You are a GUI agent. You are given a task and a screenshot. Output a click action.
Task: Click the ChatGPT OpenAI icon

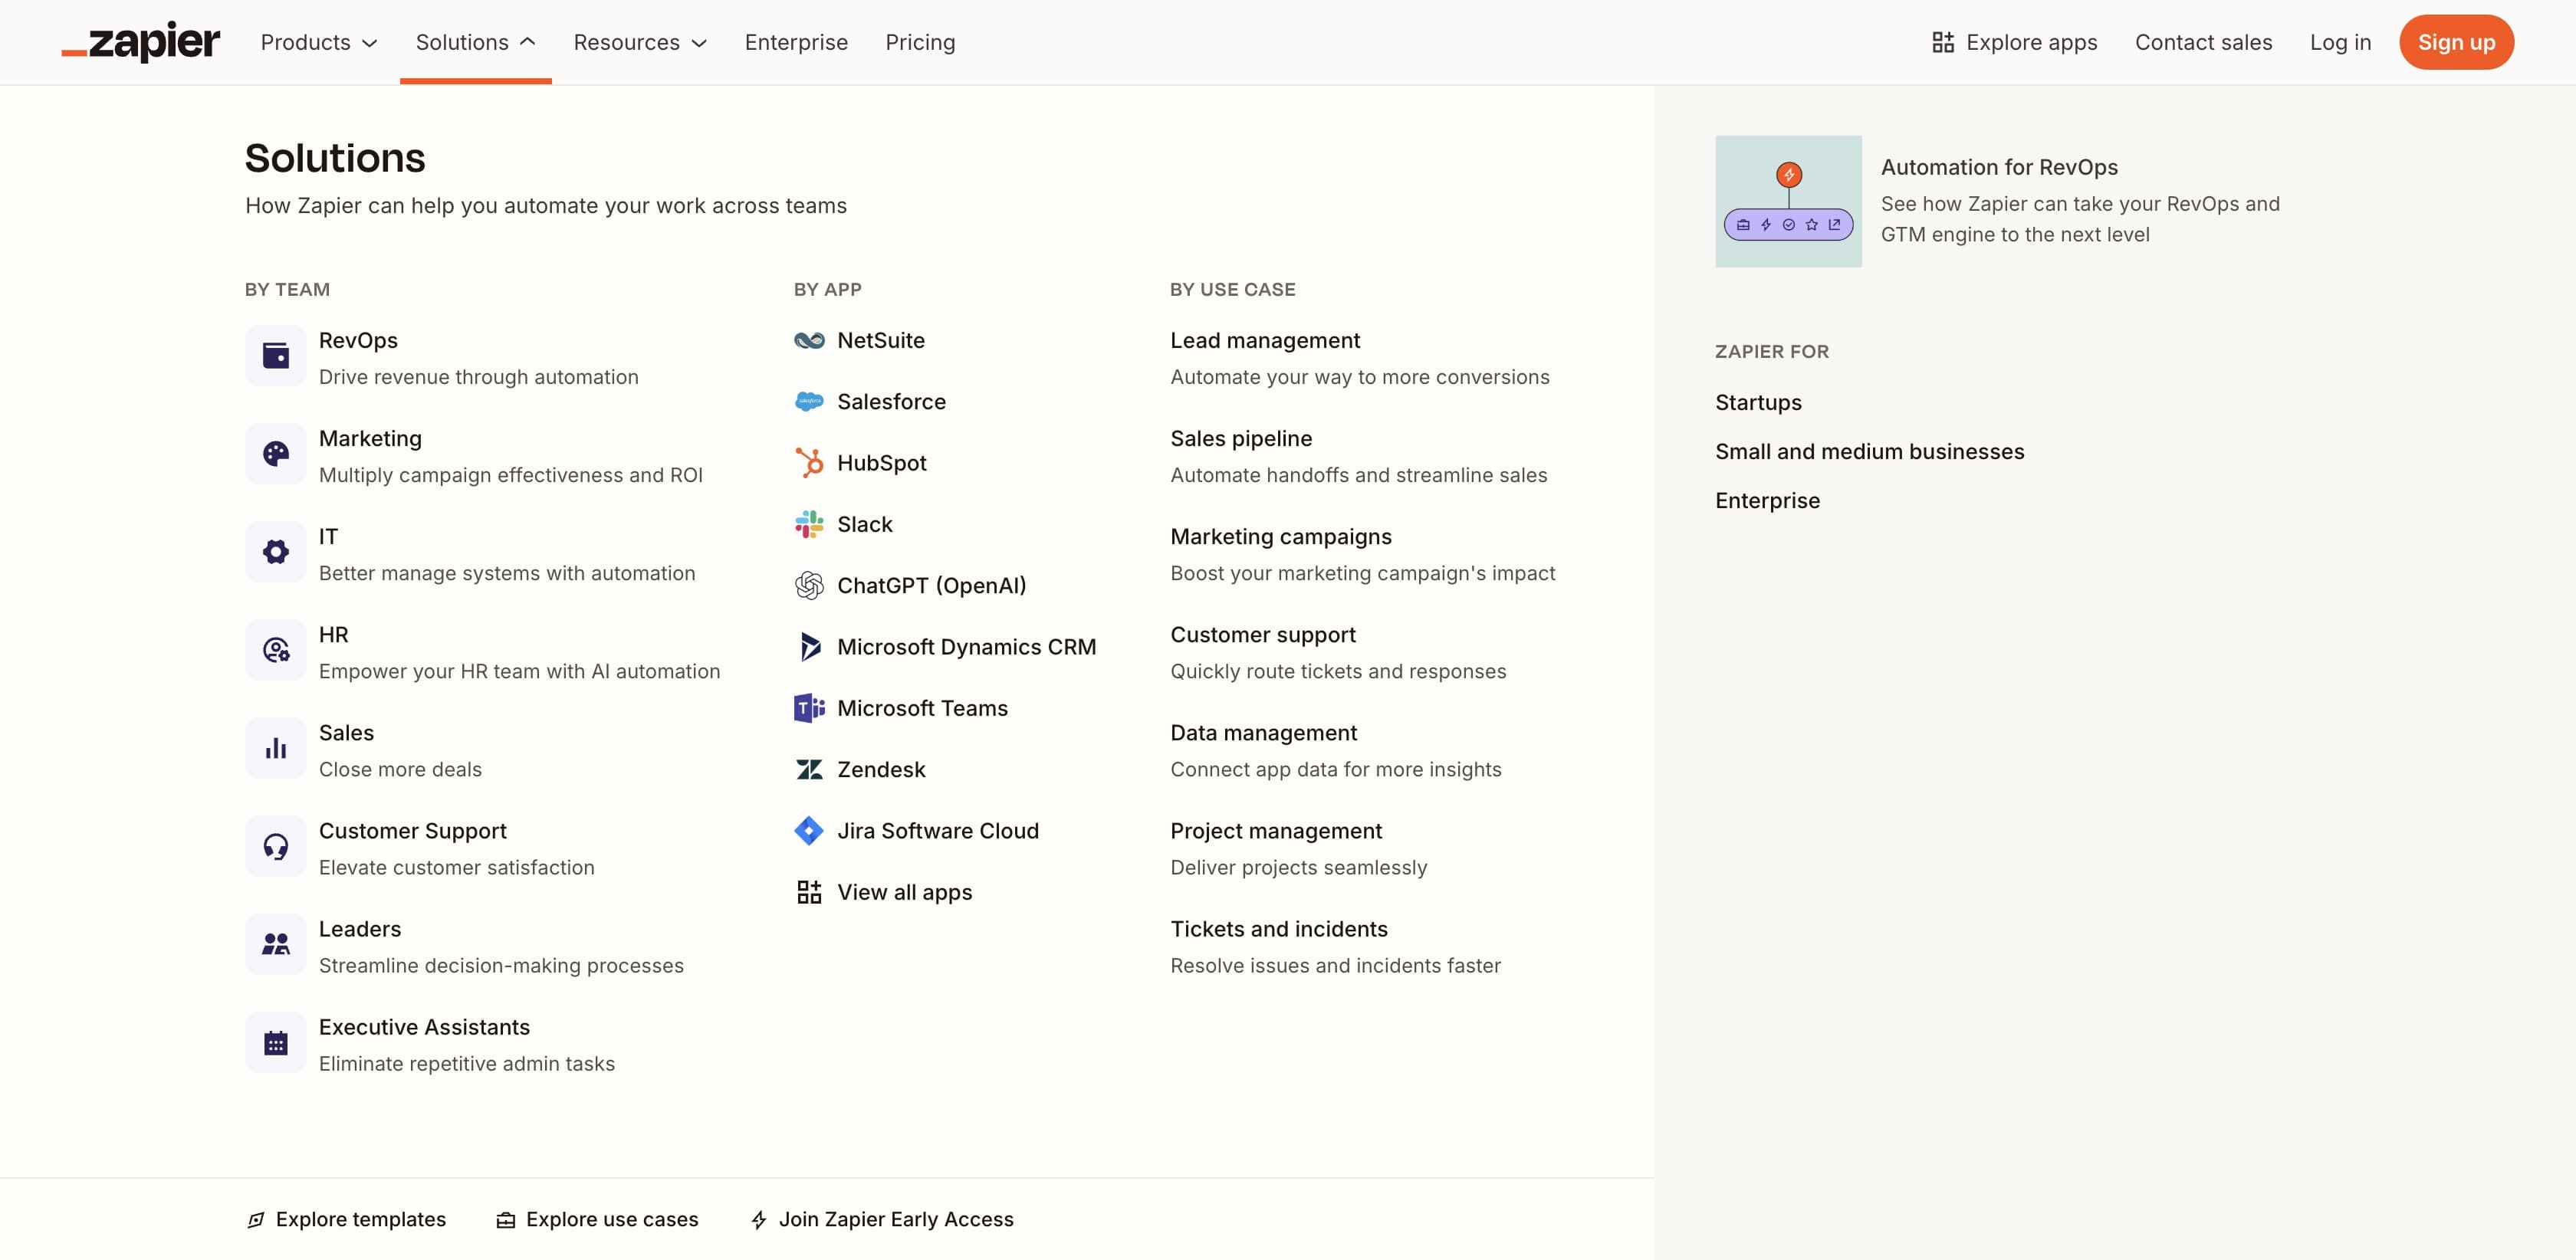809,585
